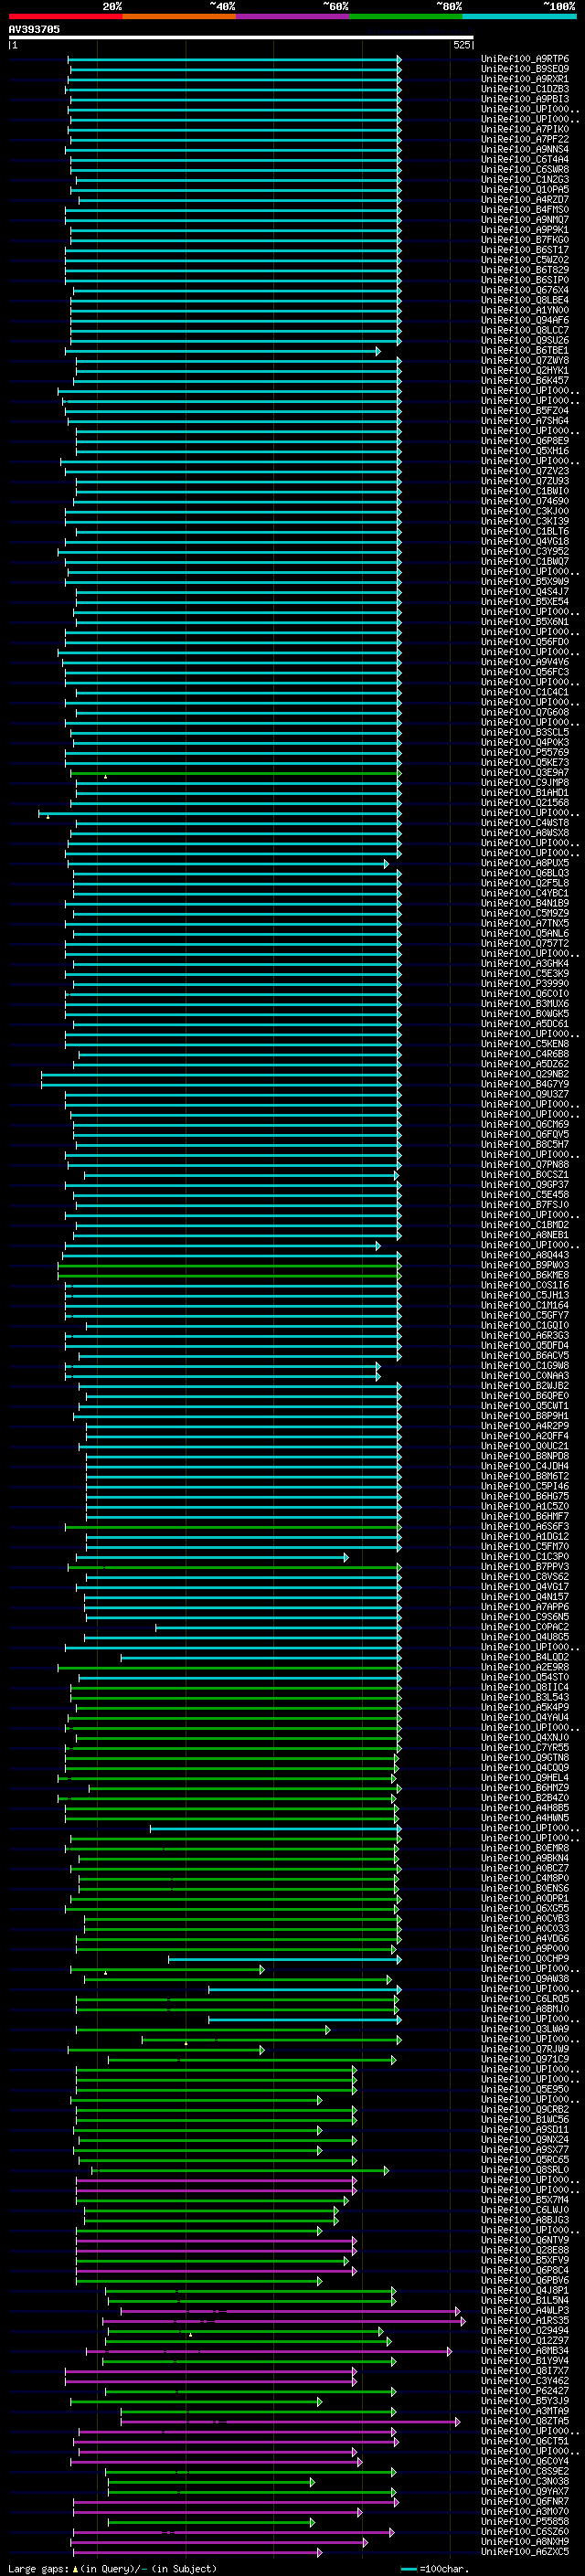Select the UniRef100_Q6NTV9 label
Screen dimensions: 585x2576
tap(525, 2239)
